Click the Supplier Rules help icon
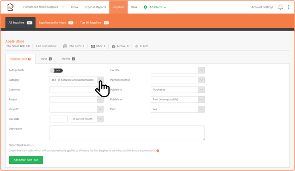This screenshot has width=295, height=171. pos(29,59)
